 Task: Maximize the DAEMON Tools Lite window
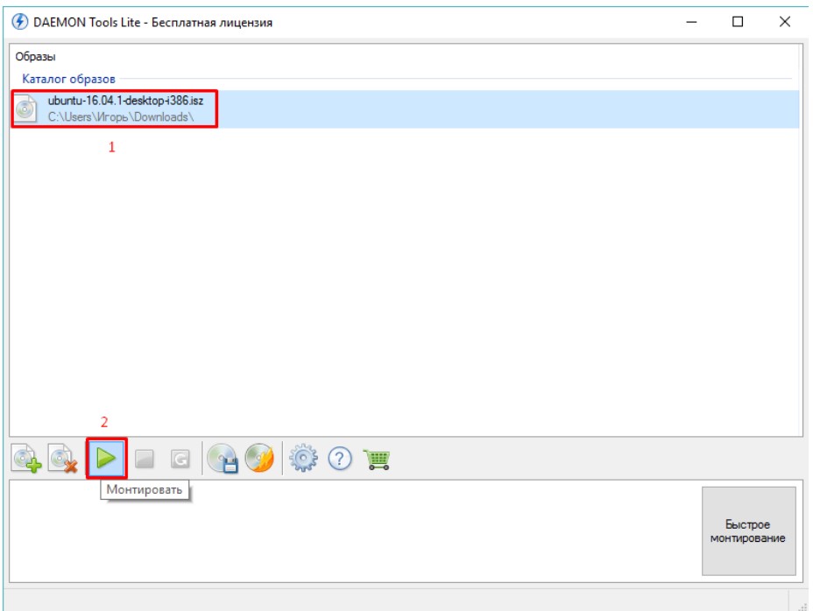click(x=738, y=22)
